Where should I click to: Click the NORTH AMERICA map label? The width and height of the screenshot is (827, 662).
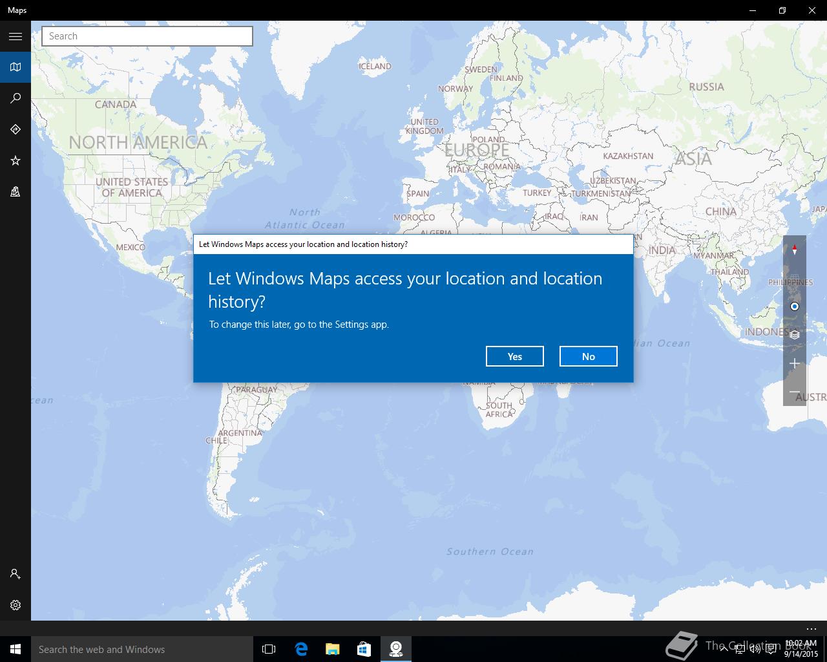click(x=138, y=142)
